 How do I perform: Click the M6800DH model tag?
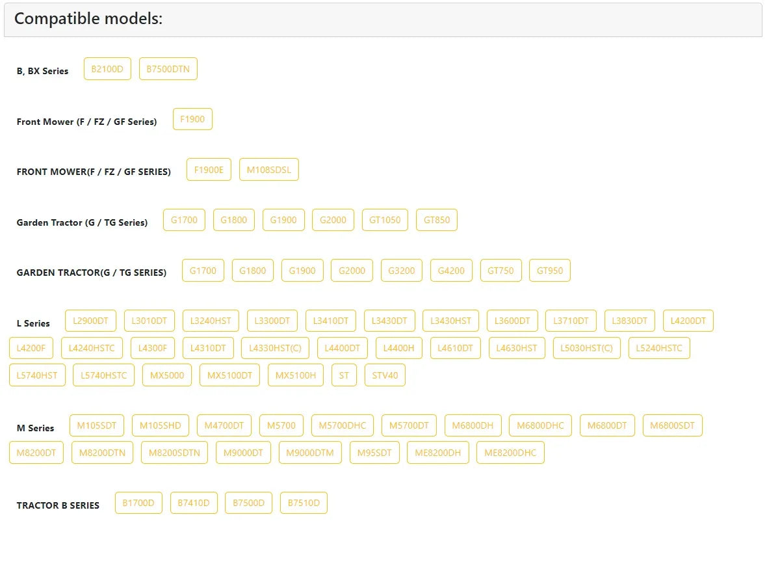(x=473, y=425)
